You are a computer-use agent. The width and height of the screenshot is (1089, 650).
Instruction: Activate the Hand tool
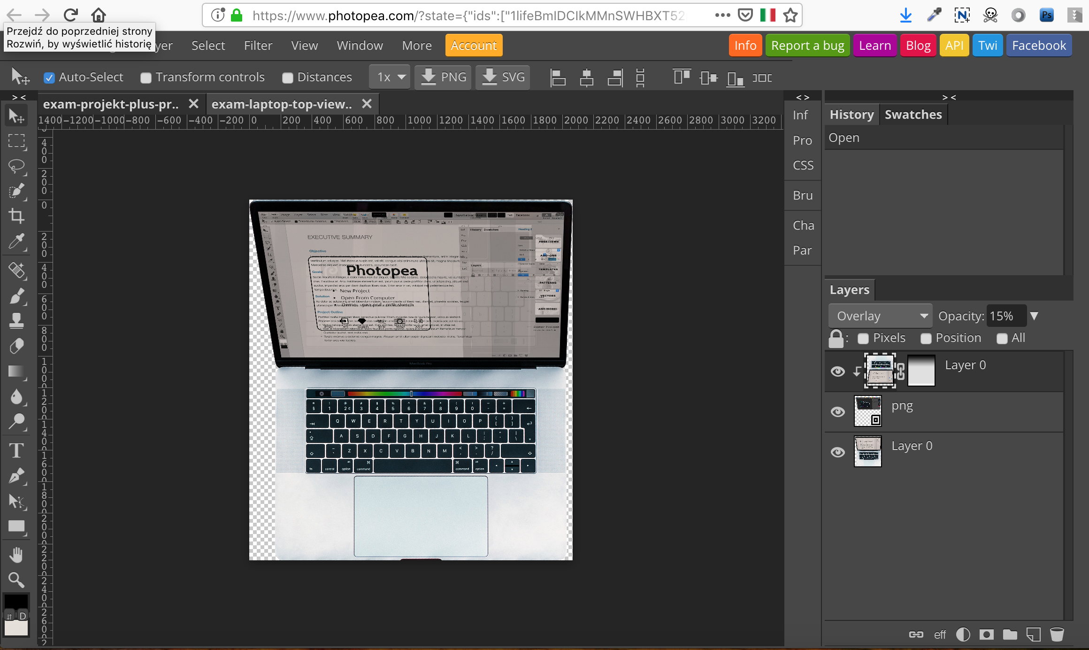point(16,555)
